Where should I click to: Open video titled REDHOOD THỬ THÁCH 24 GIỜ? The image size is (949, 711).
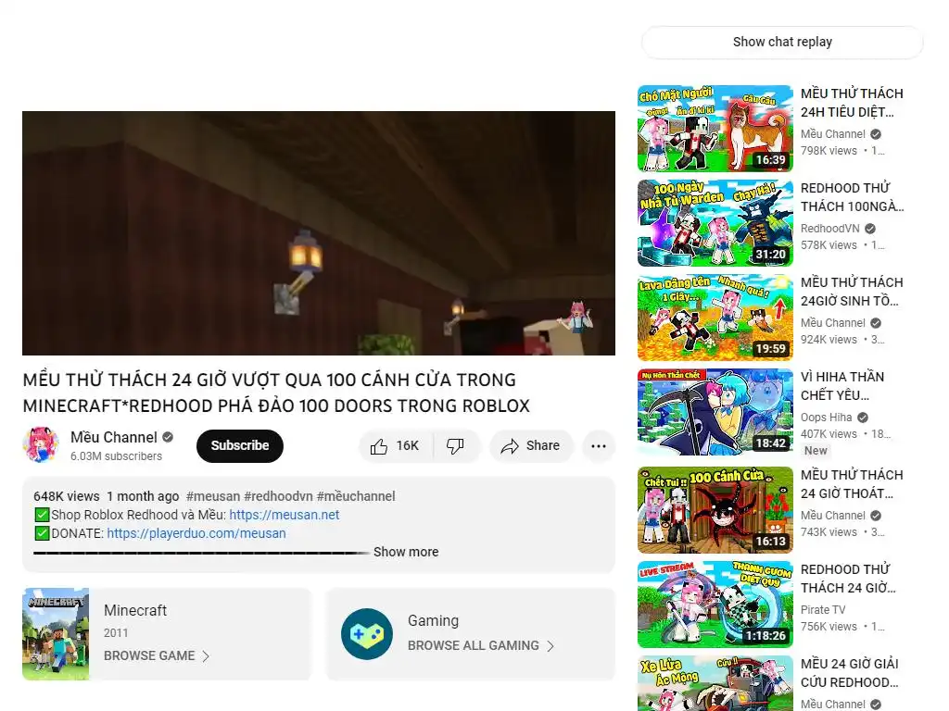[x=848, y=579]
